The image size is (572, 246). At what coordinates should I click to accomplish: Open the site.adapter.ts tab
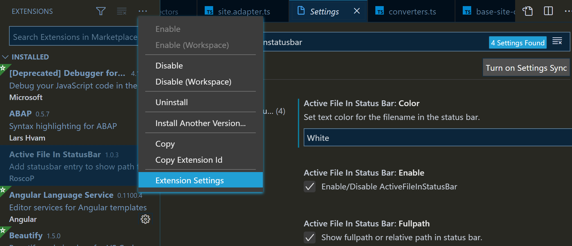pos(243,12)
